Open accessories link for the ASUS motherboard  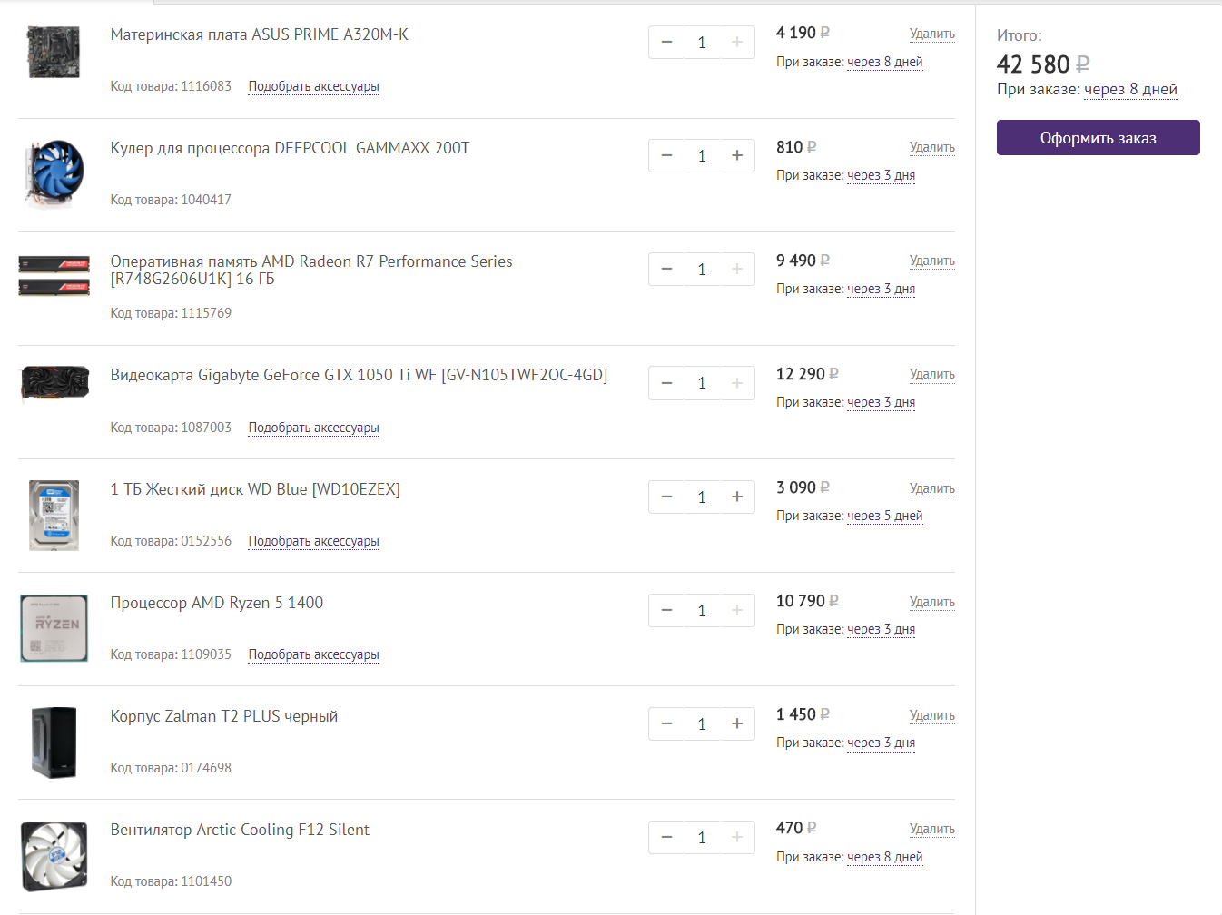tap(313, 86)
